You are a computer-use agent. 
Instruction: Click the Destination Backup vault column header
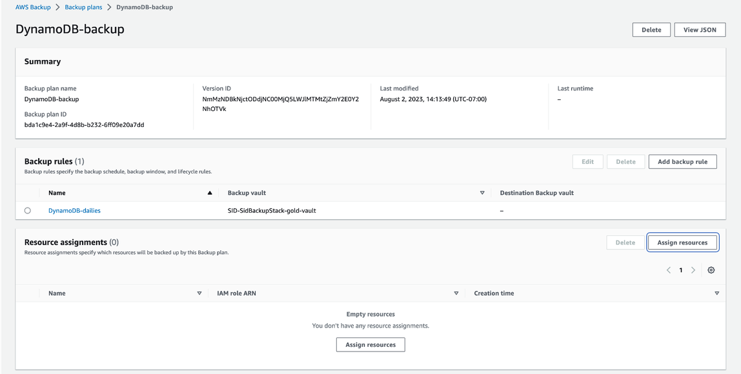tap(537, 193)
